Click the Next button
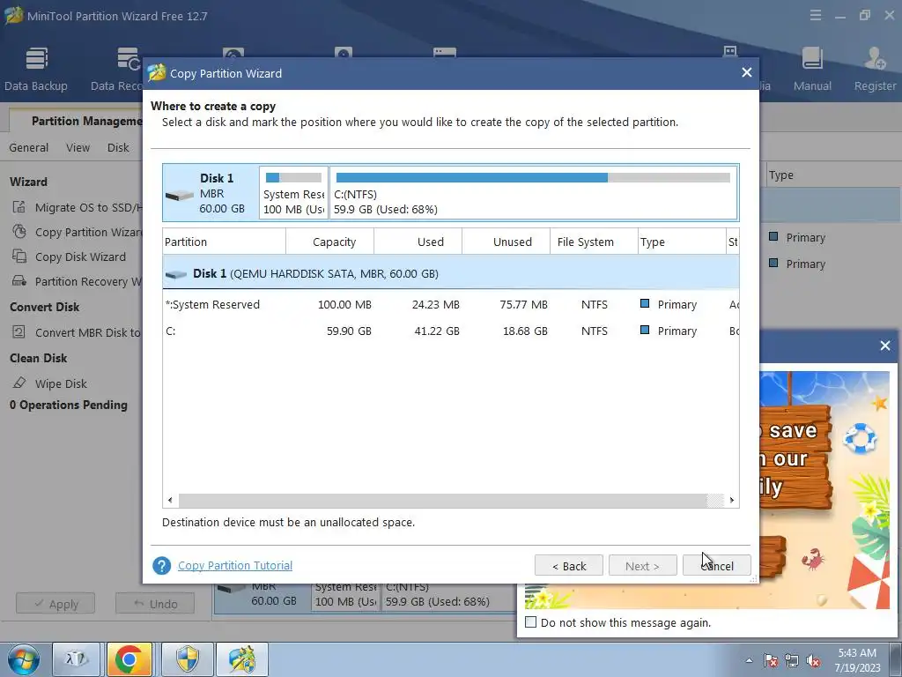902x677 pixels. coord(642,566)
